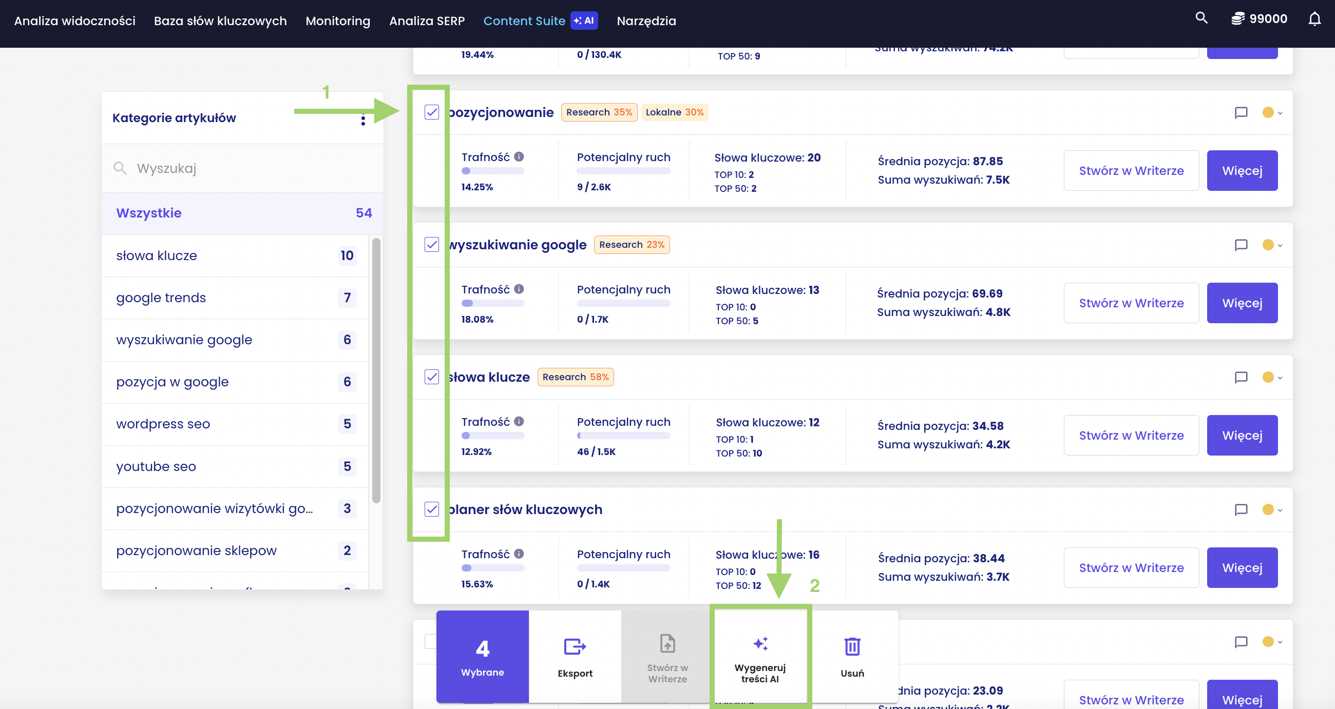The height and width of the screenshot is (709, 1335).
Task: Expand the status dropdown on słowa klucze row
Action: click(1274, 377)
